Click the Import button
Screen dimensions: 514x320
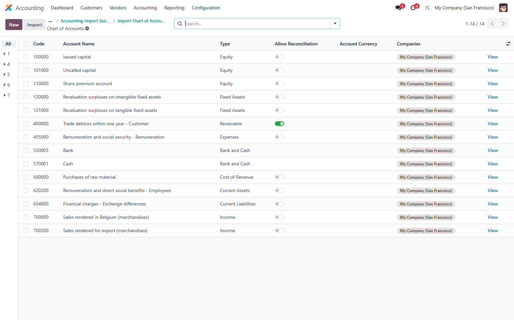click(x=35, y=25)
